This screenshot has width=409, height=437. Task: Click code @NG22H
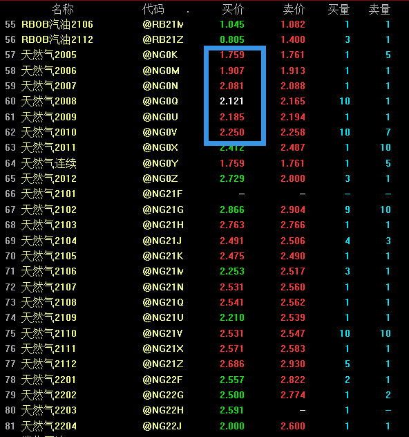163,410
